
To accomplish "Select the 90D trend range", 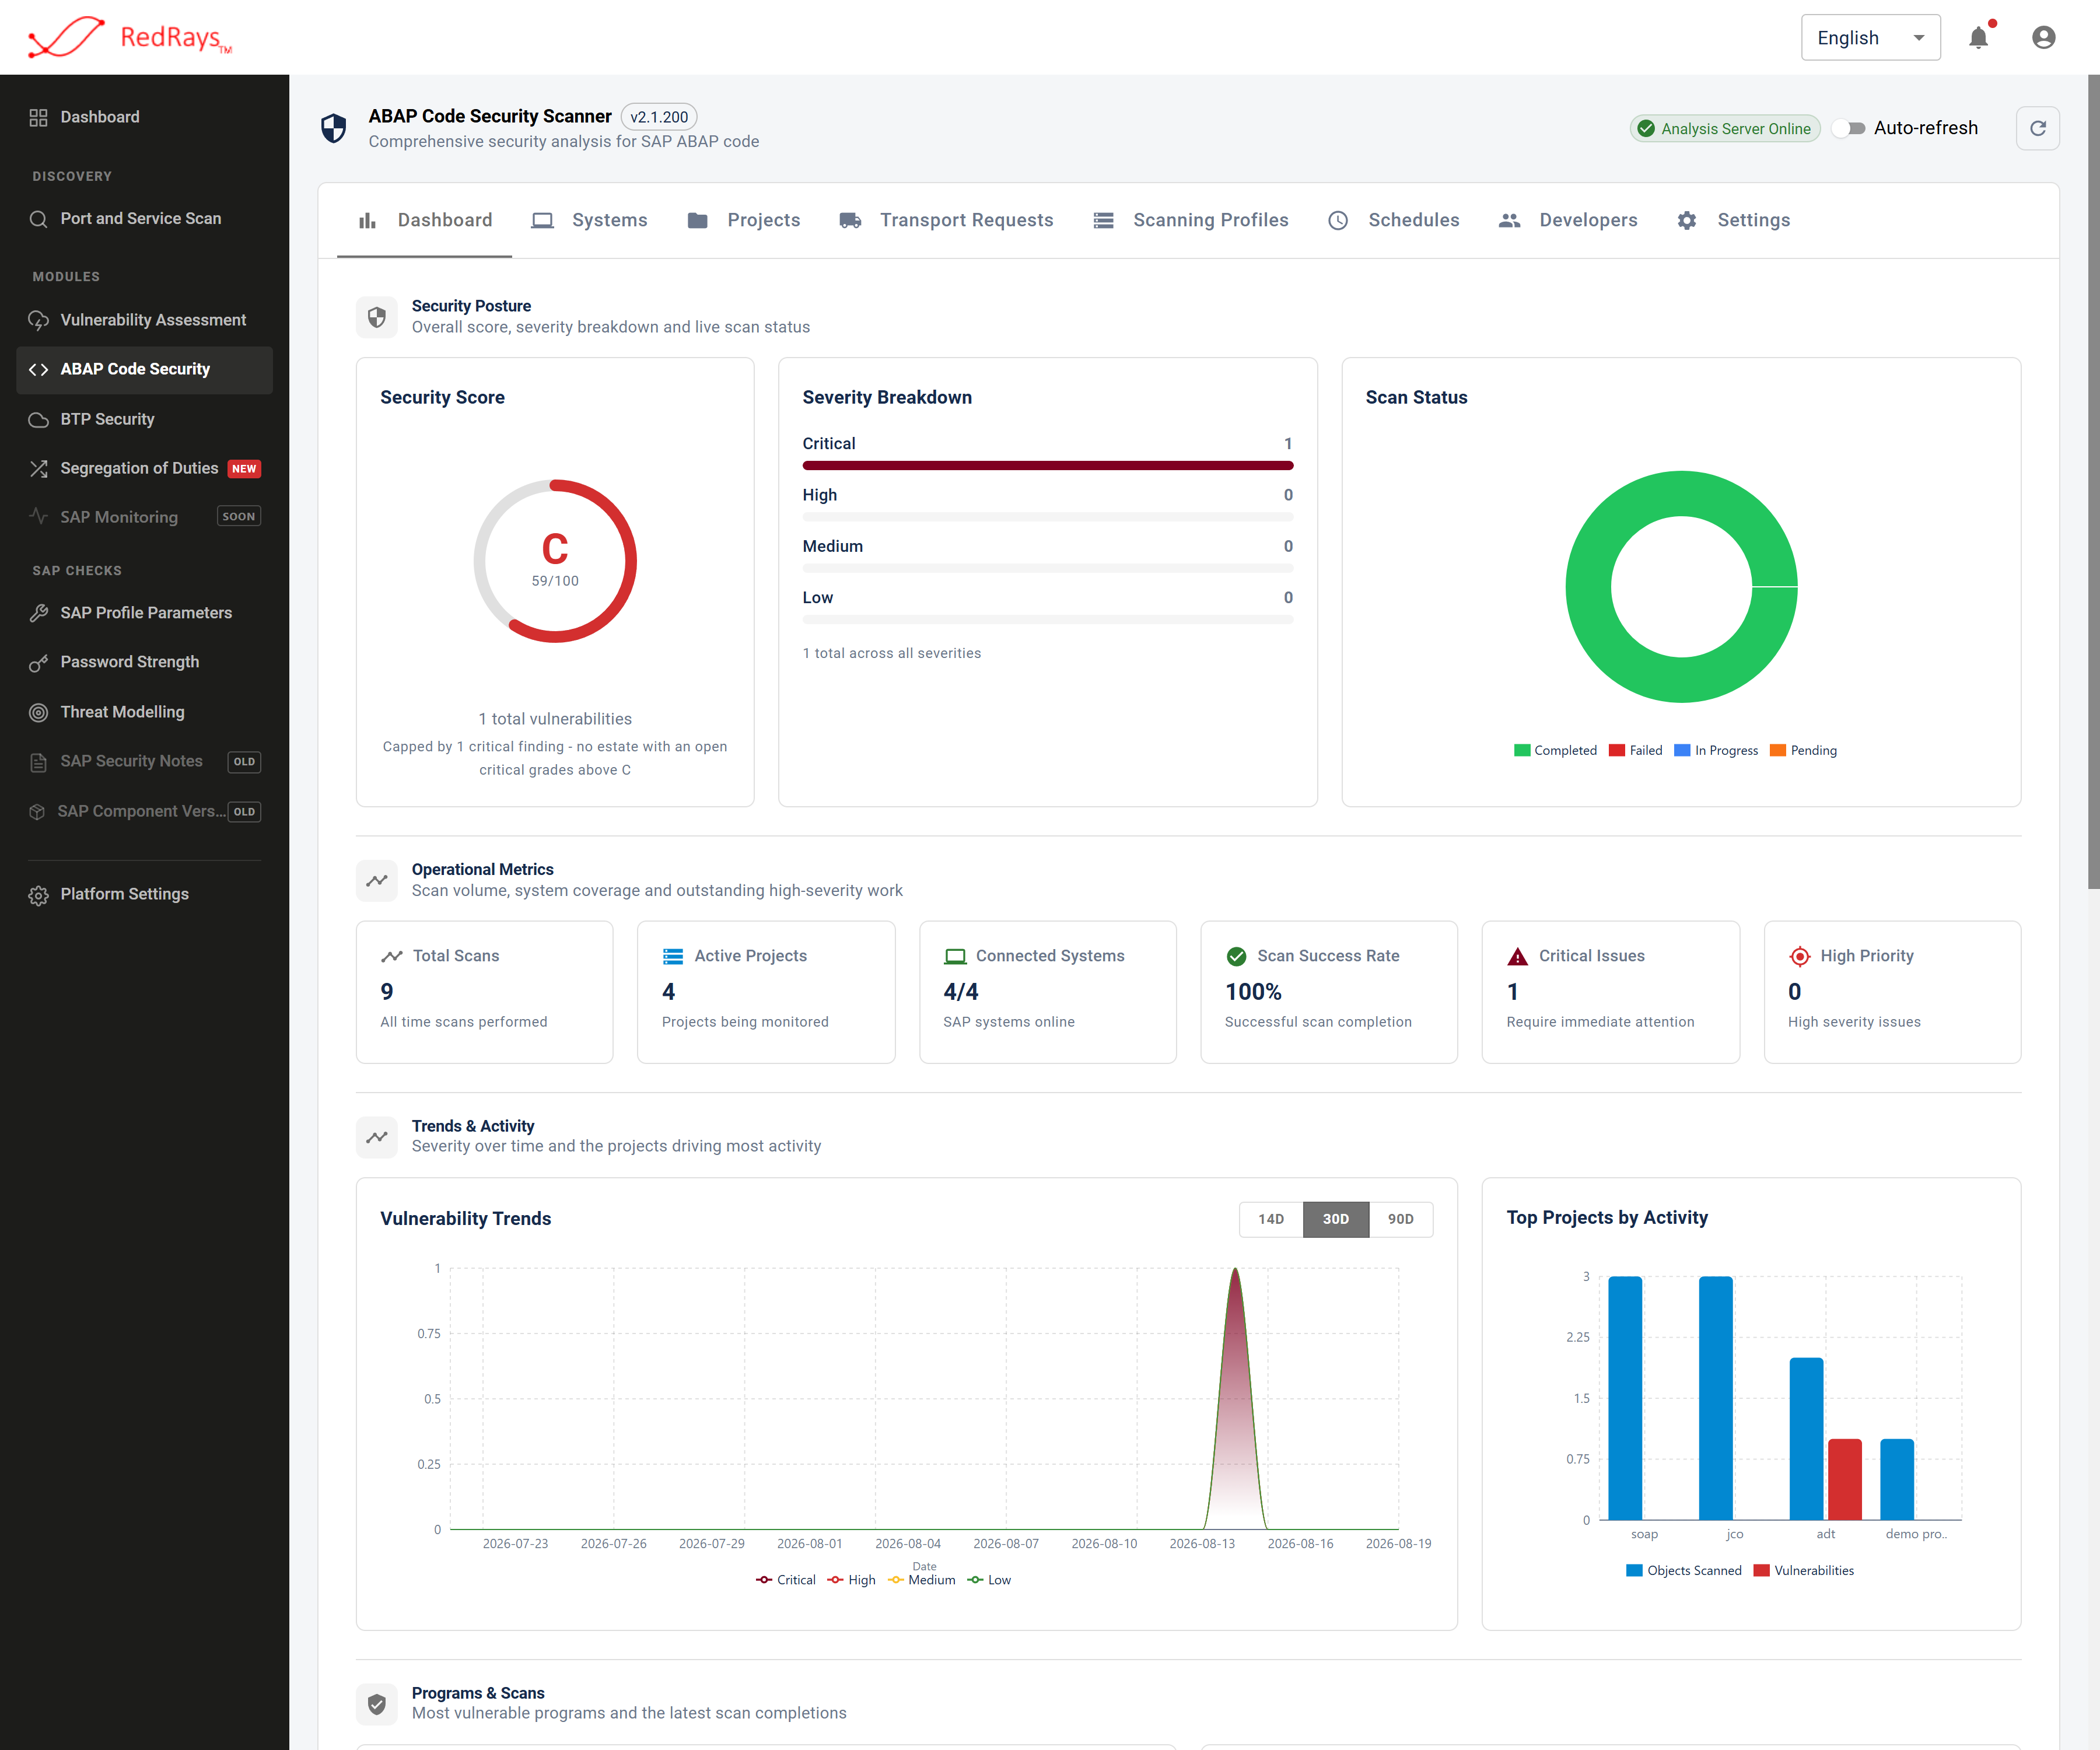I will [x=1401, y=1219].
